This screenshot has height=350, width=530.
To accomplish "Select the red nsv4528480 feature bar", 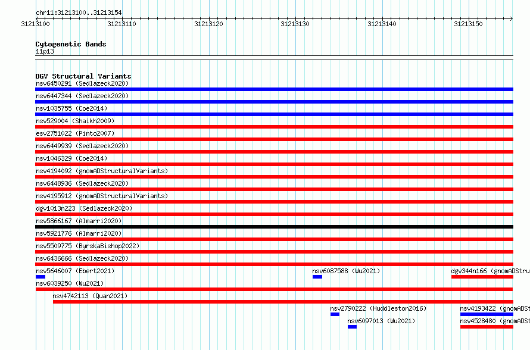I will point(487,327).
